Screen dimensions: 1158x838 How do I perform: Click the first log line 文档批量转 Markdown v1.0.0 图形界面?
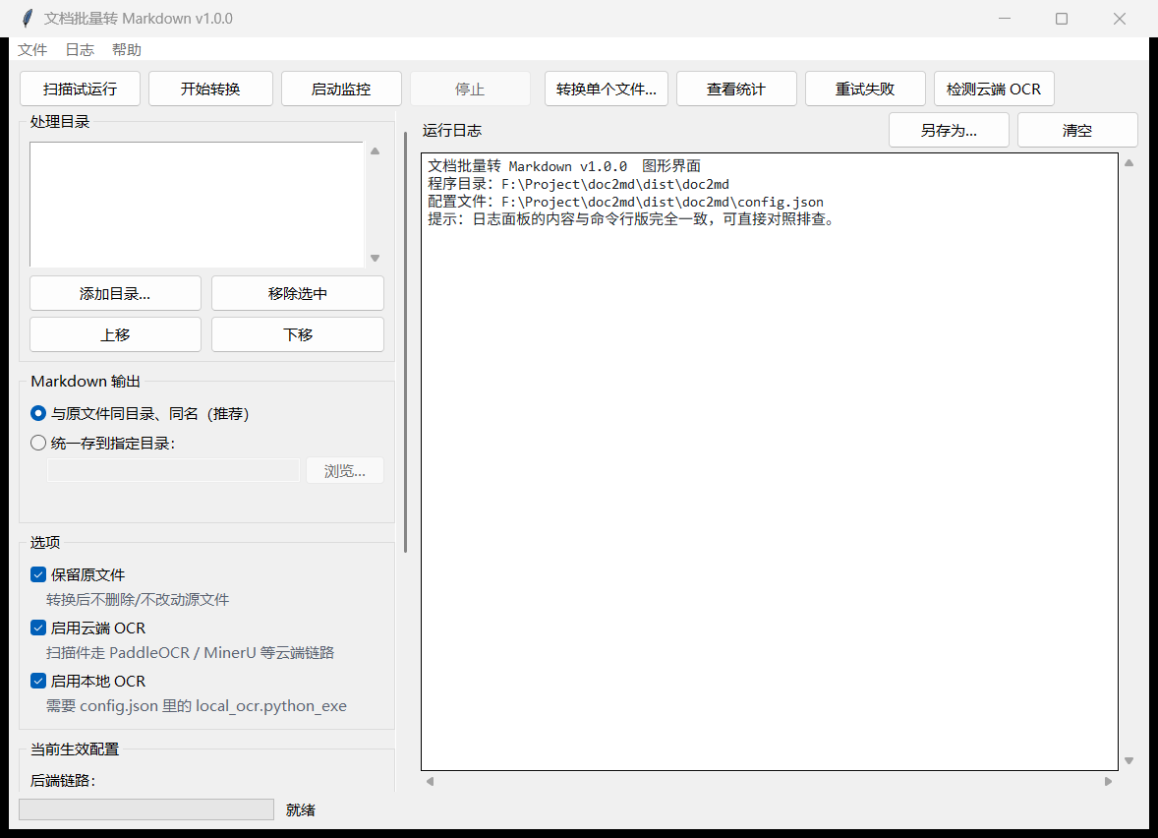[x=564, y=166]
